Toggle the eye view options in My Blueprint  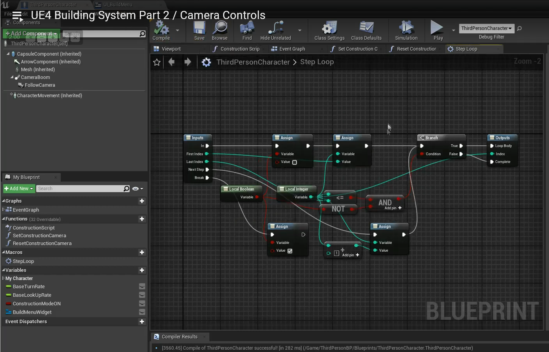pyautogui.click(x=135, y=189)
